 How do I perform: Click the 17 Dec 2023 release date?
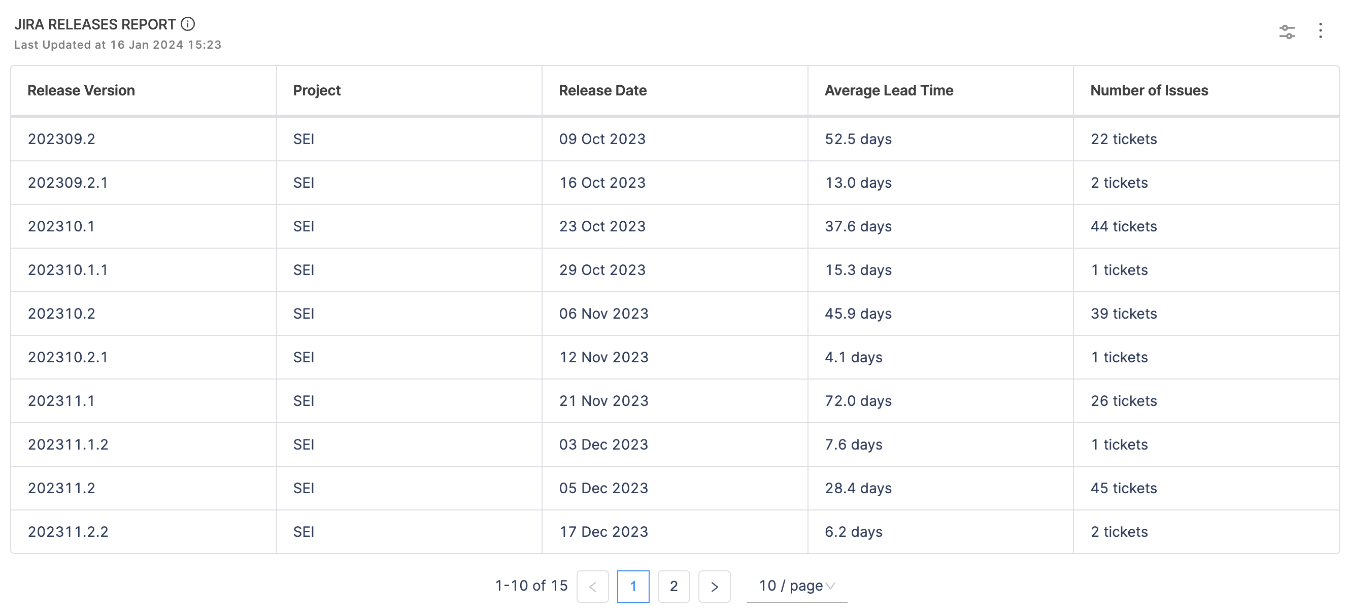[603, 532]
